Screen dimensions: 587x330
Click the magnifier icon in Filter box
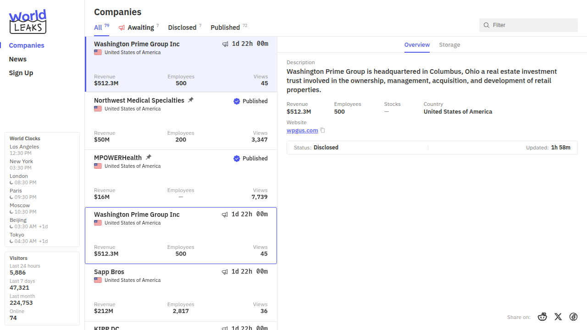click(x=487, y=25)
